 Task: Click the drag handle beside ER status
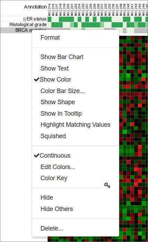point(24,19)
